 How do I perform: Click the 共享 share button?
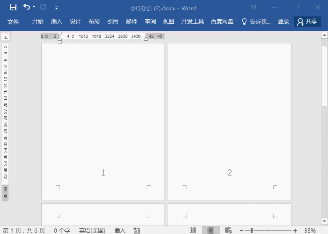coord(307,22)
